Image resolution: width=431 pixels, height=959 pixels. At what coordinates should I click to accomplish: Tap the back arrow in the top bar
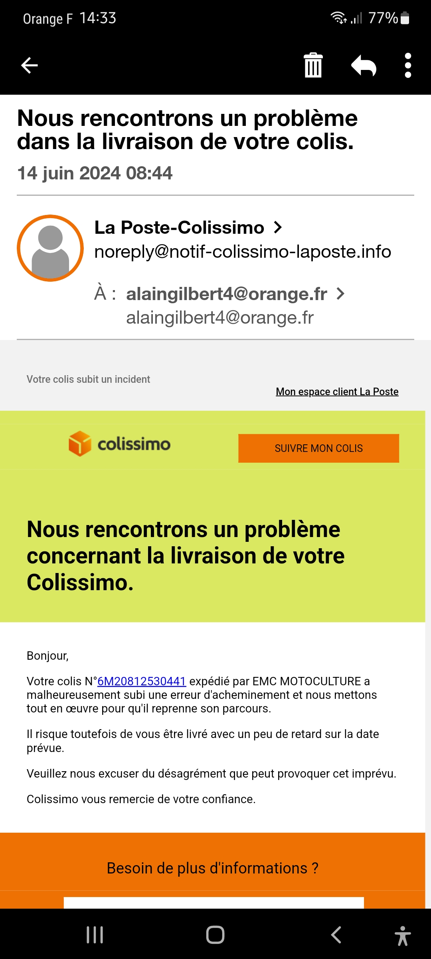tap(30, 66)
